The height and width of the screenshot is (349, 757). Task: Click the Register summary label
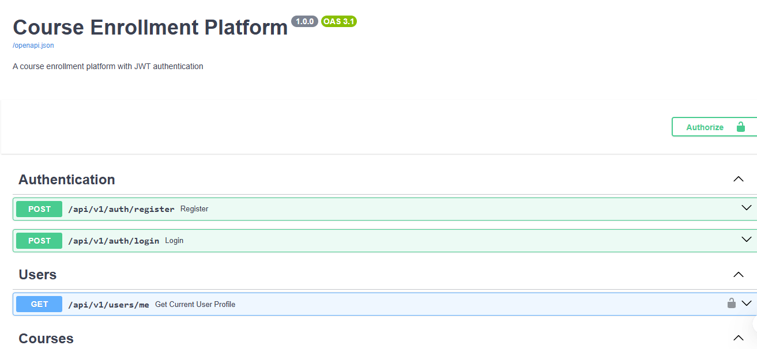tap(194, 208)
